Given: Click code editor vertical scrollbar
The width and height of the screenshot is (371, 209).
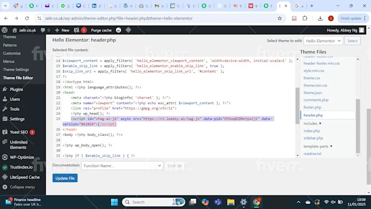Looking at the screenshot, I should 297,105.
